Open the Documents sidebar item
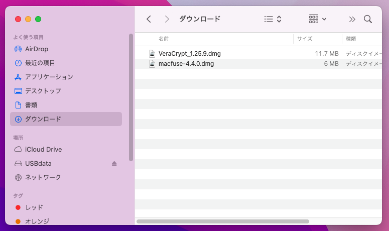This screenshot has height=231, width=389. point(31,105)
